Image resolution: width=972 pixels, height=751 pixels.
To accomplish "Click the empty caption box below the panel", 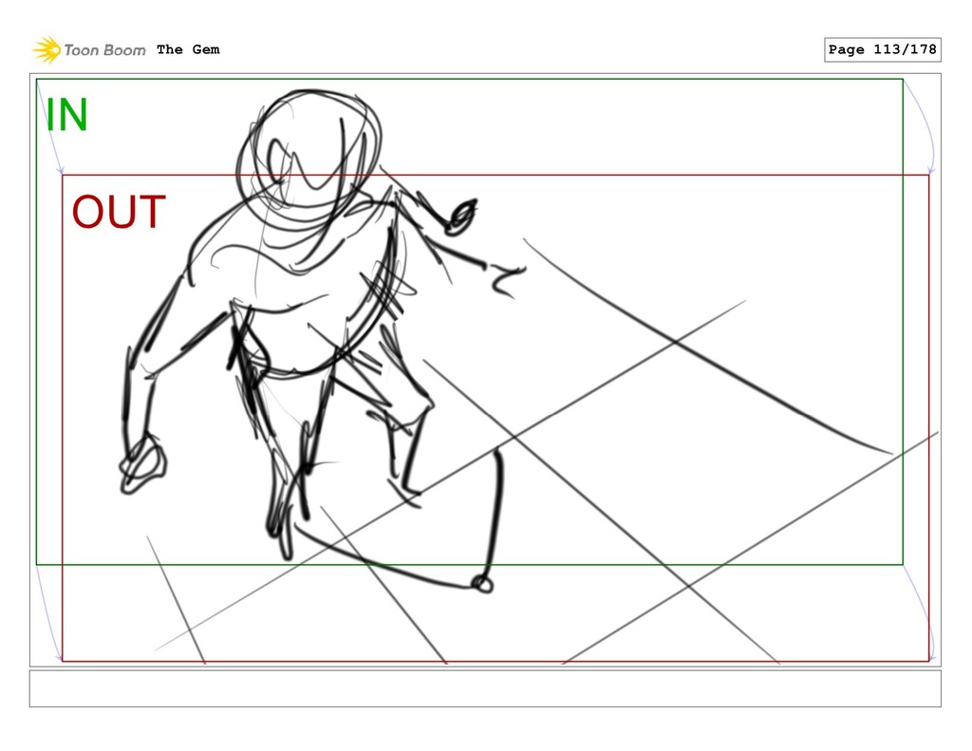I will pyautogui.click(x=485, y=688).
